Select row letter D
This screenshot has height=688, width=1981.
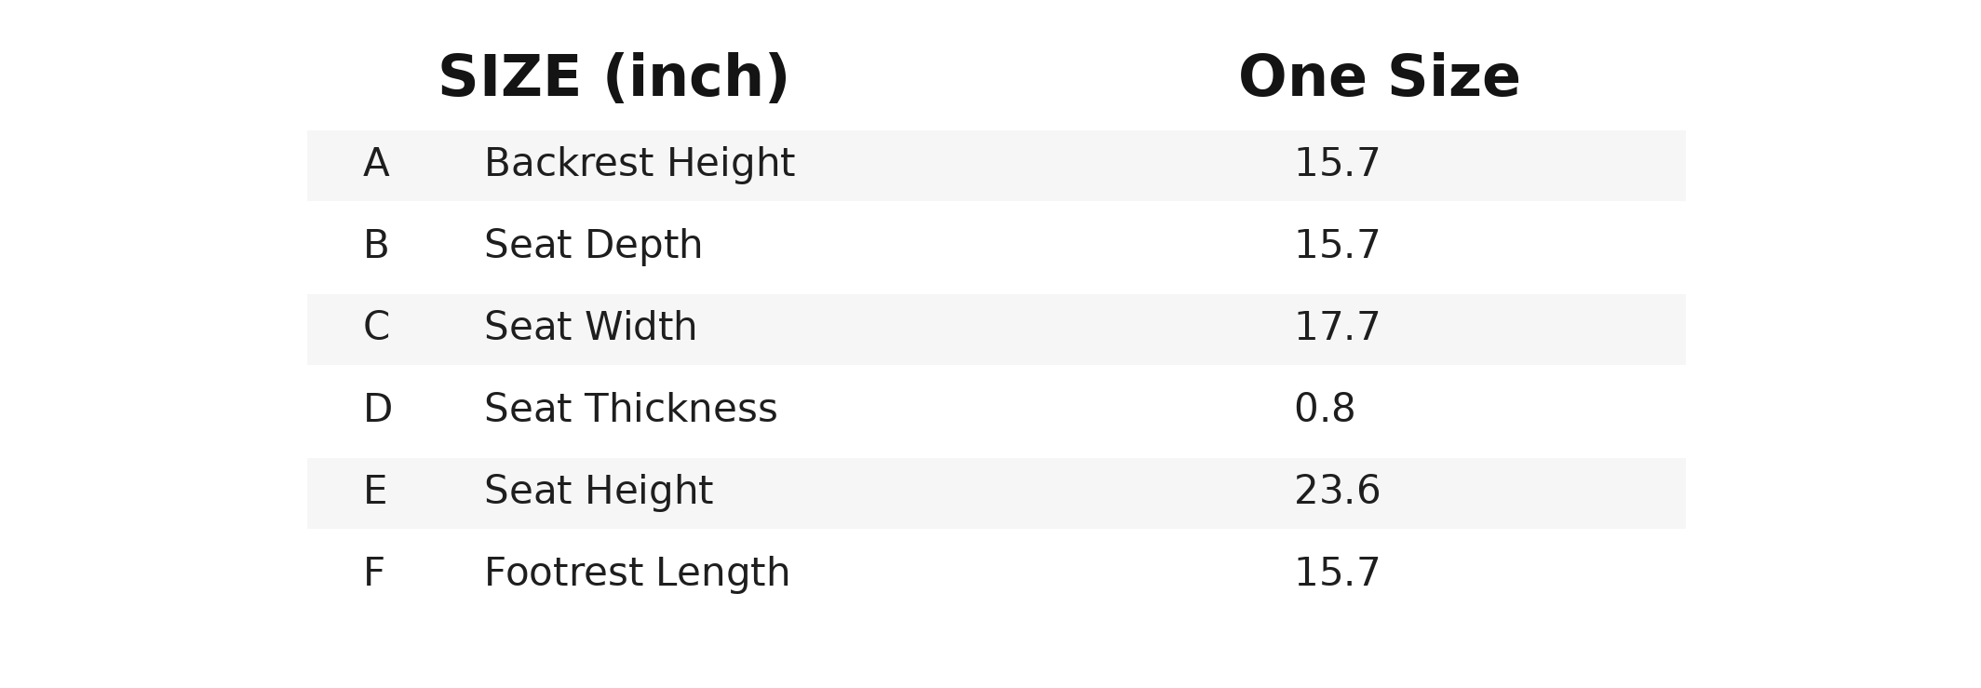[x=378, y=410]
